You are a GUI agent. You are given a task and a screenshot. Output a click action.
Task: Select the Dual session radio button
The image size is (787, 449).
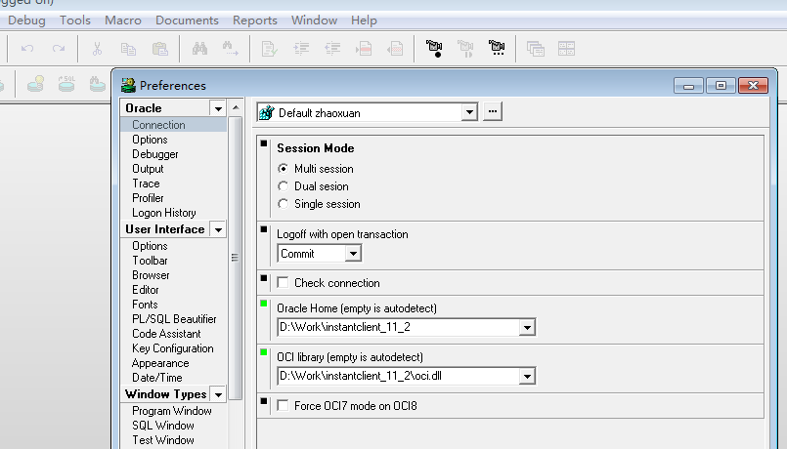(284, 186)
